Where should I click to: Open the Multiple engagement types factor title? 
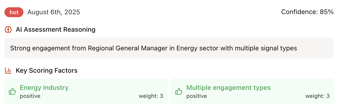[x=228, y=88]
